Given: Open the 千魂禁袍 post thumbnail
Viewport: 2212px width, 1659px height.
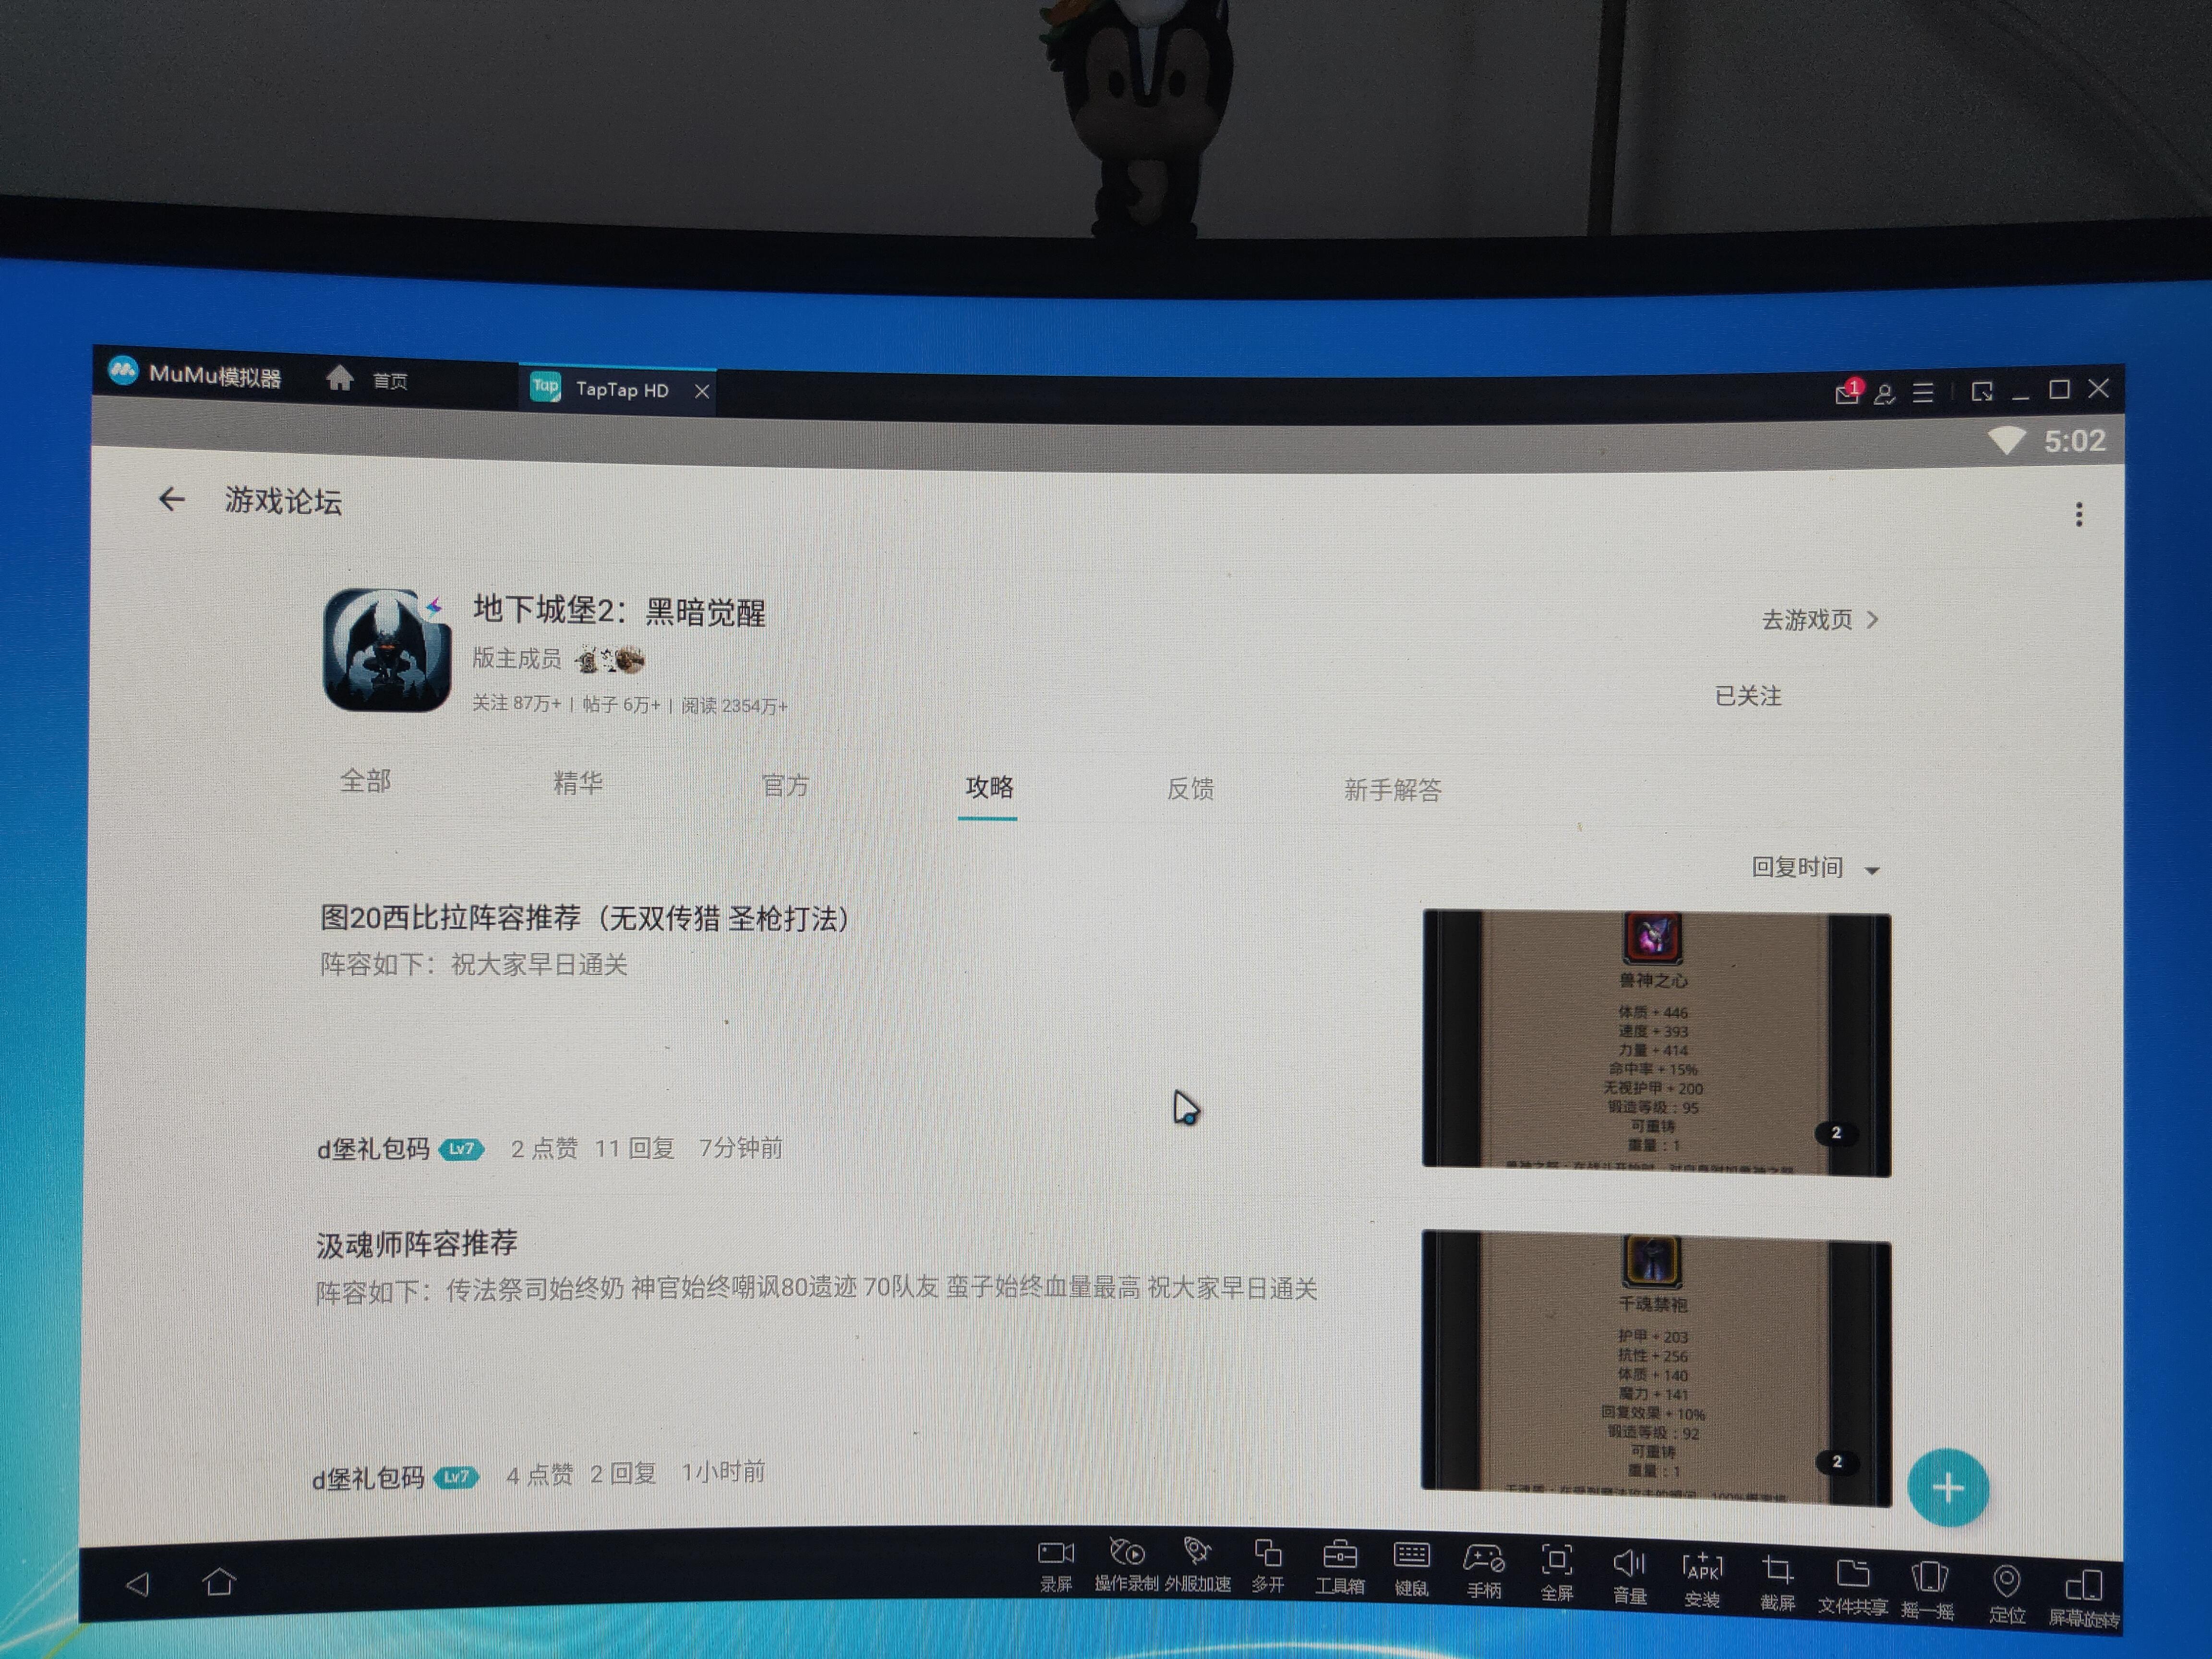Looking at the screenshot, I should click(x=1656, y=1368).
